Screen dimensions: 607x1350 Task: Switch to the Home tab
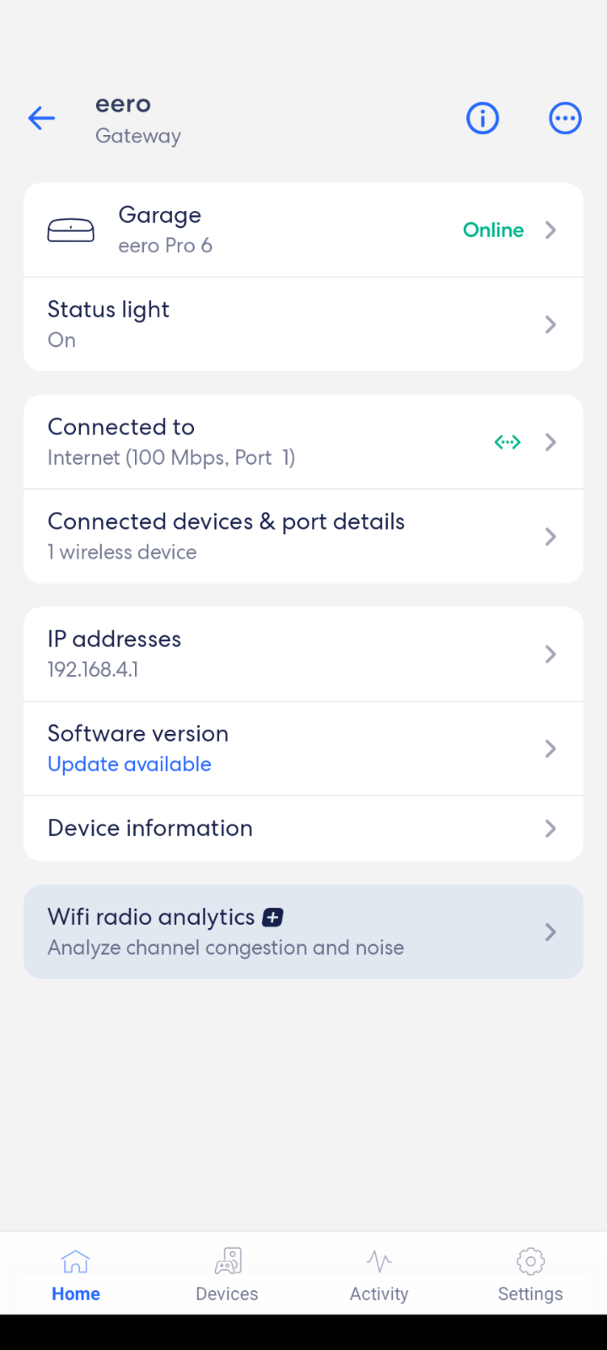click(x=76, y=1273)
